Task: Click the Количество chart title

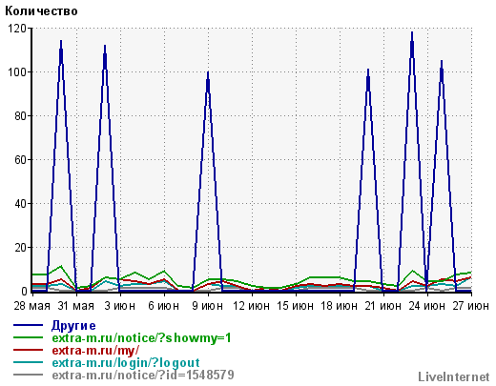Action: [41, 11]
